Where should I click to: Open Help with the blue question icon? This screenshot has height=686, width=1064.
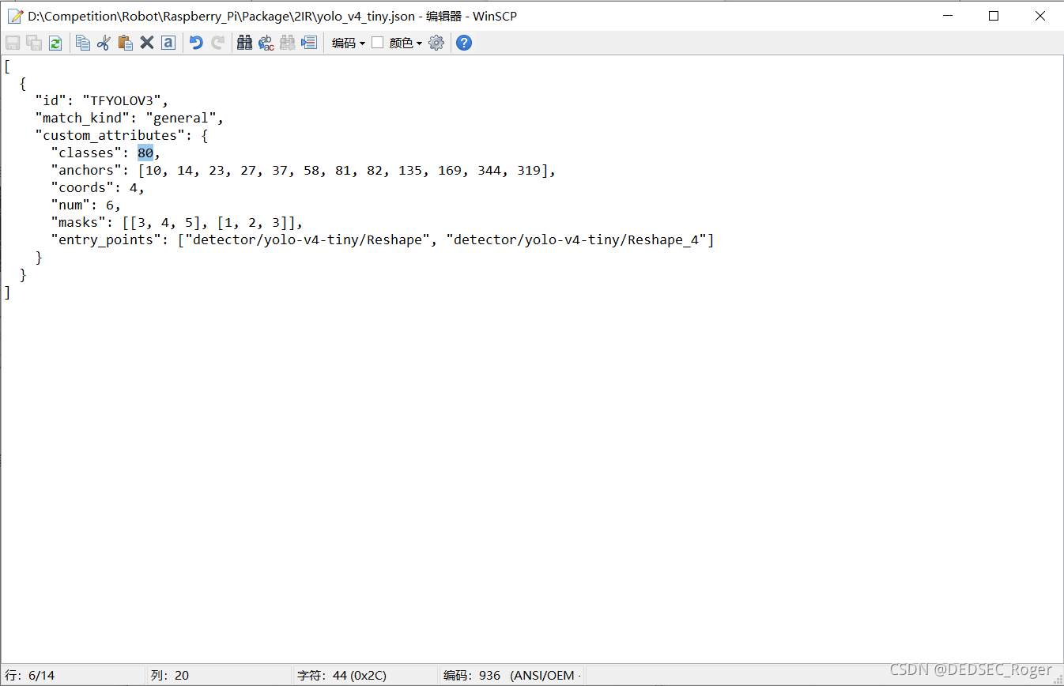pos(464,43)
